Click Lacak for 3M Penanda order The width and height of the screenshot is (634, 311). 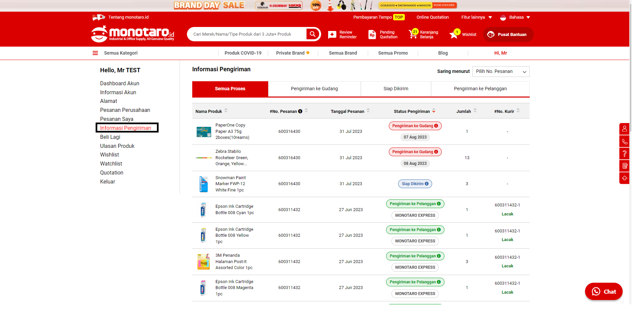(507, 266)
